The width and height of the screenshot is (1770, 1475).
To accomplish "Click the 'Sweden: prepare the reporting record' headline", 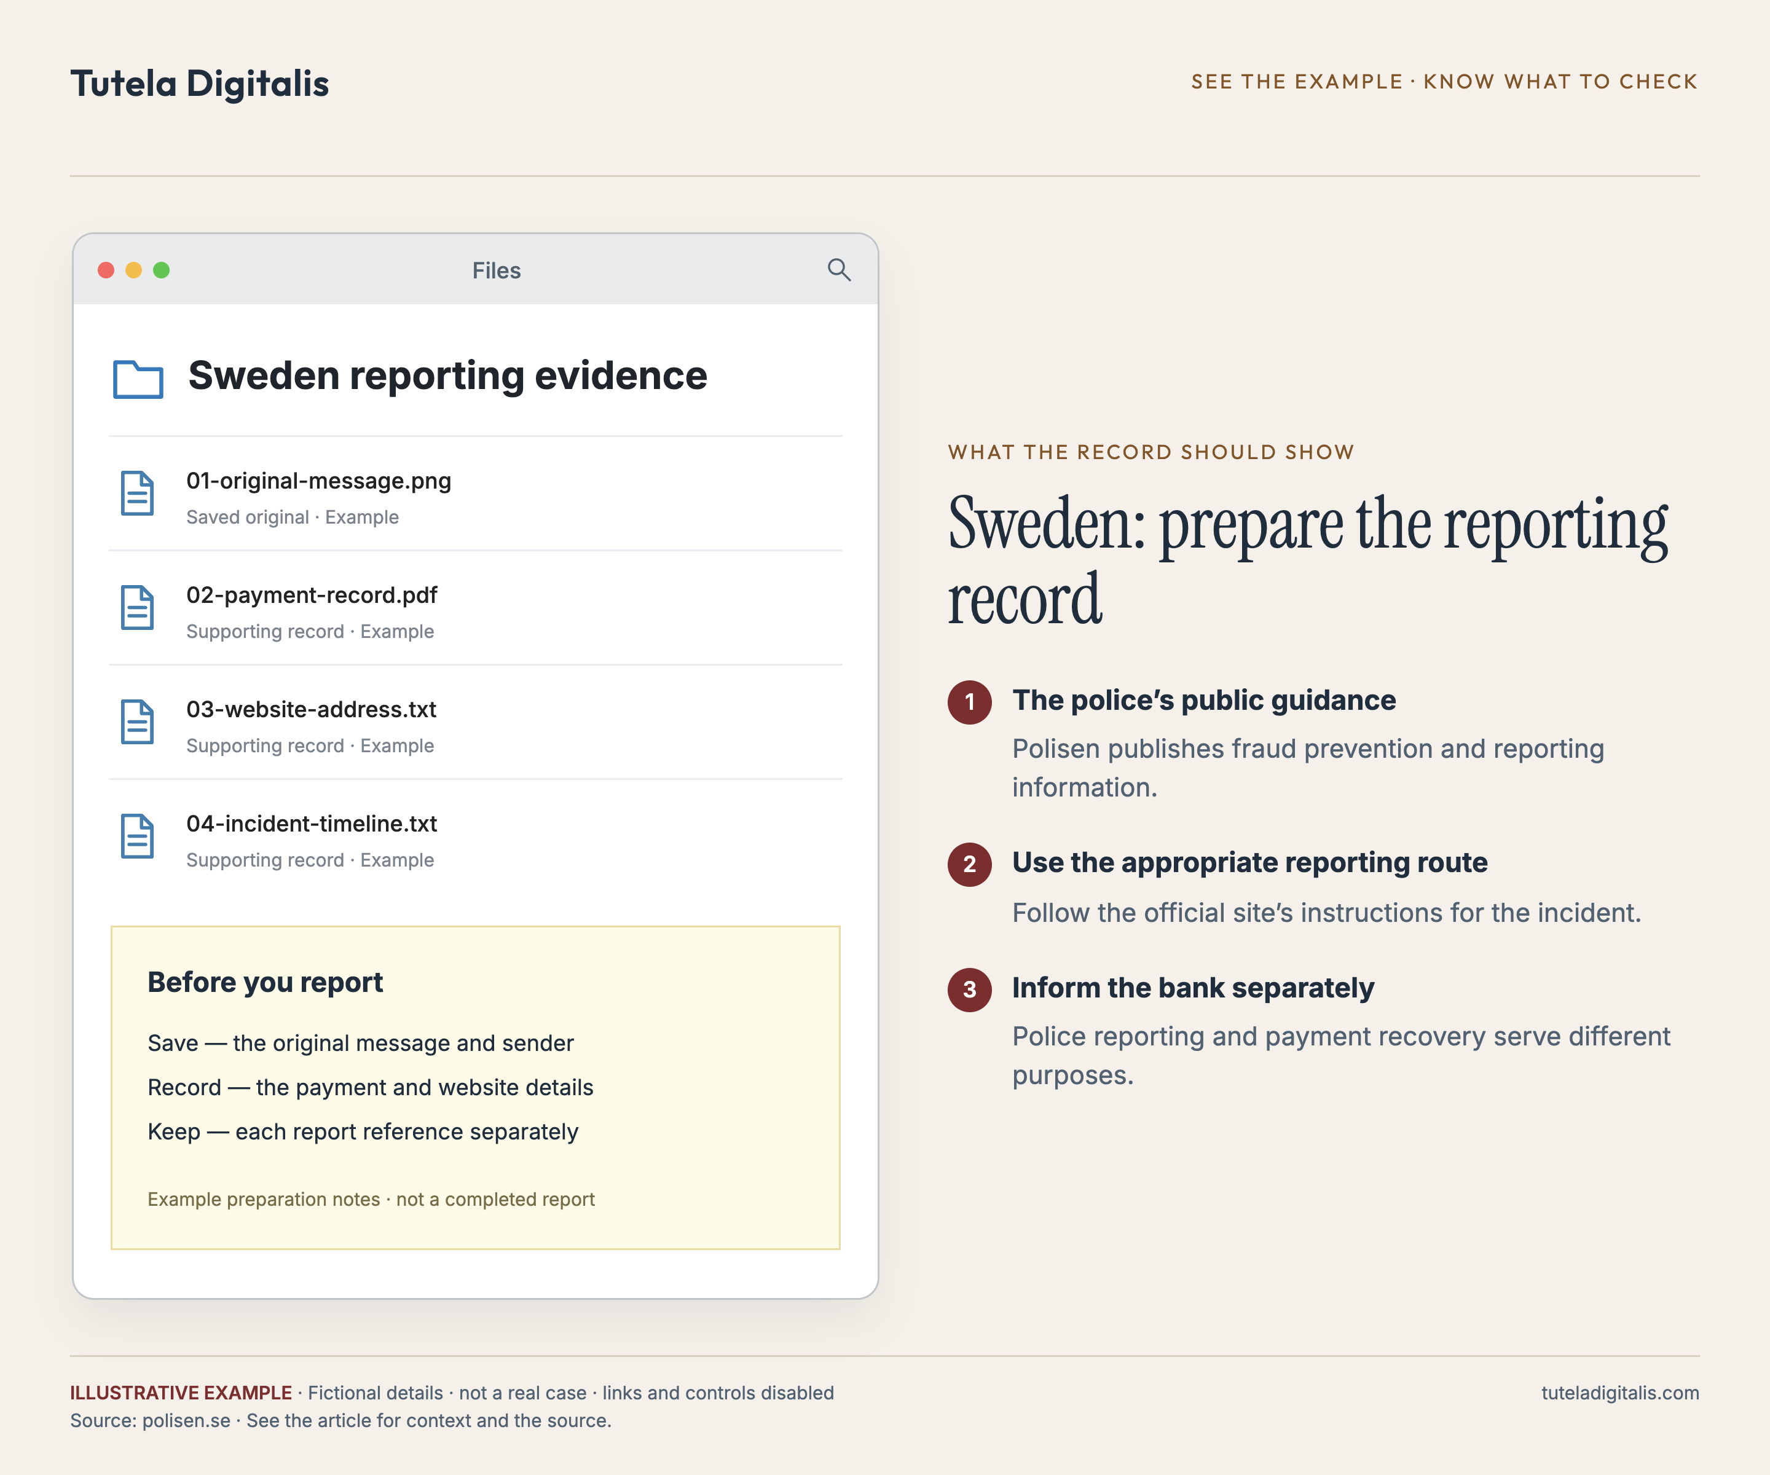I will (x=1307, y=560).
